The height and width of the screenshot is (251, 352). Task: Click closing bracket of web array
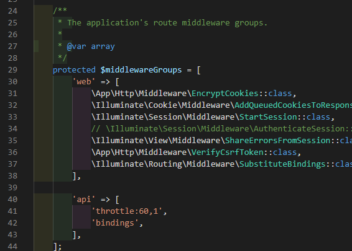[x=75, y=176]
